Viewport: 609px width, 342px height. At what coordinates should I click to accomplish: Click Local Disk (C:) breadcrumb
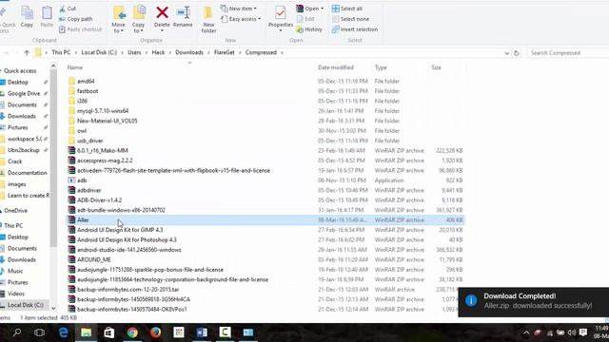99,52
